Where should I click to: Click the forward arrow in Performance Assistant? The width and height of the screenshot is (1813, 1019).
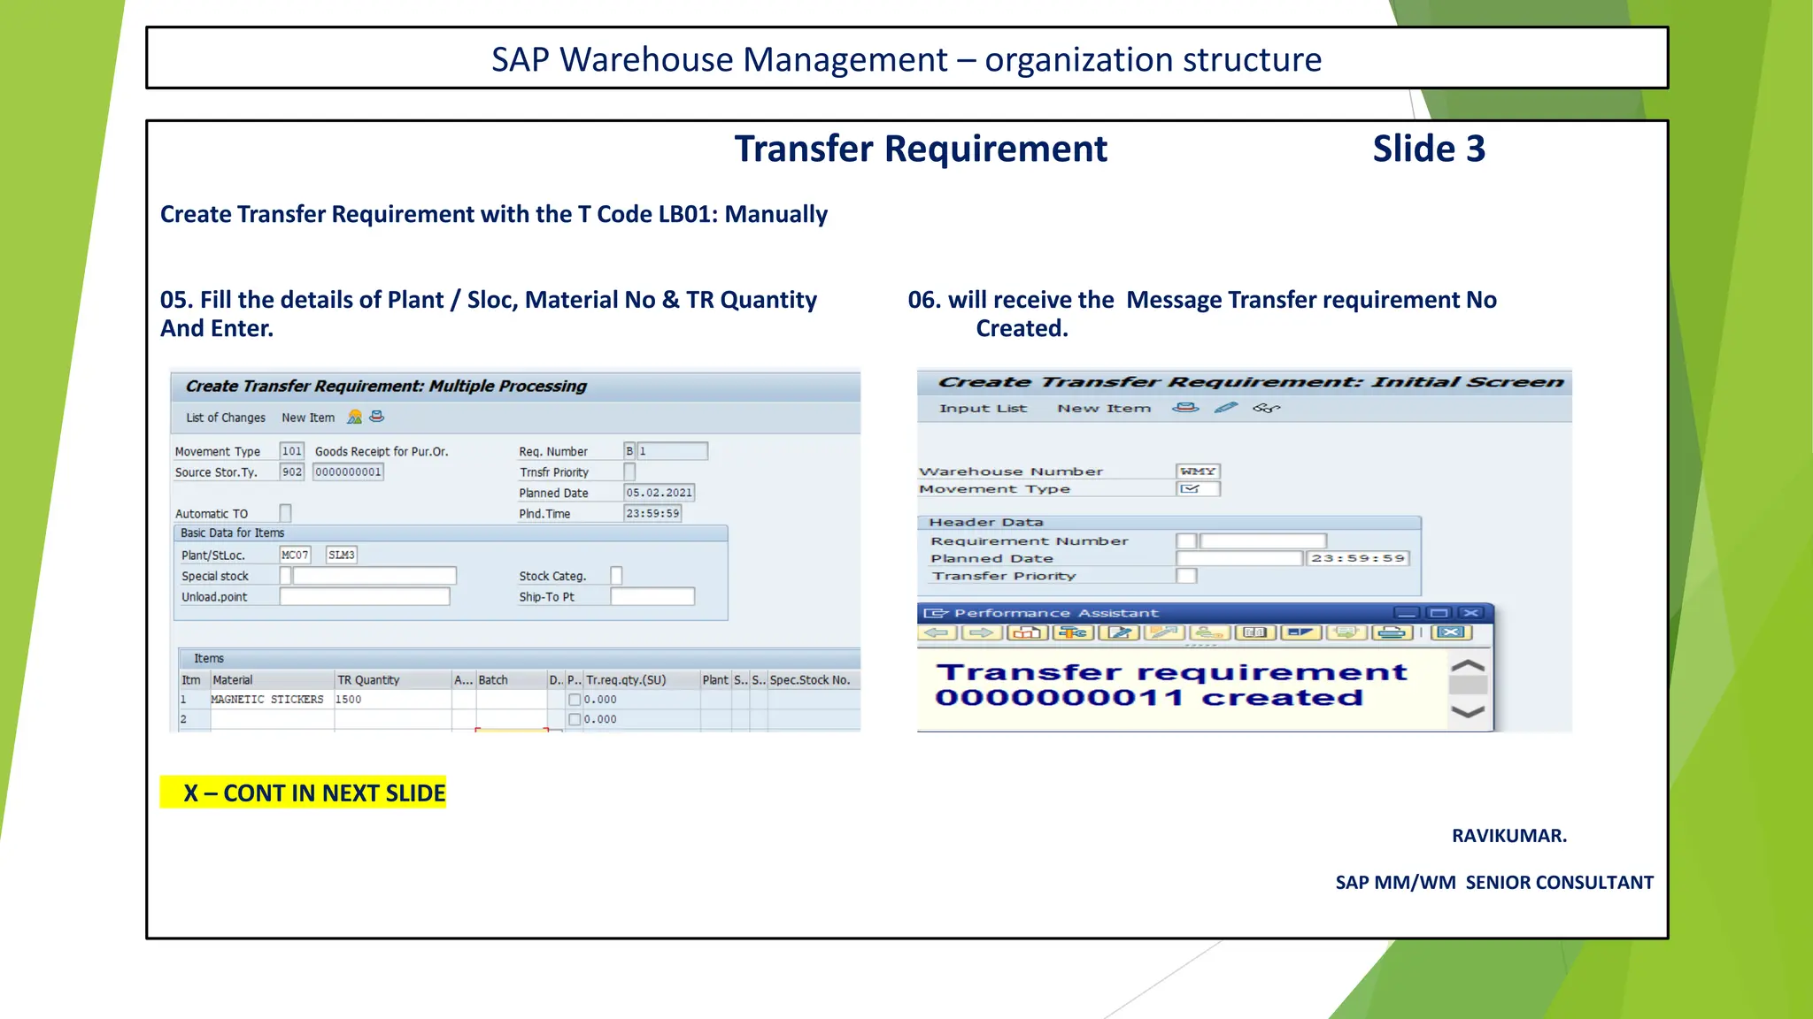point(983,632)
